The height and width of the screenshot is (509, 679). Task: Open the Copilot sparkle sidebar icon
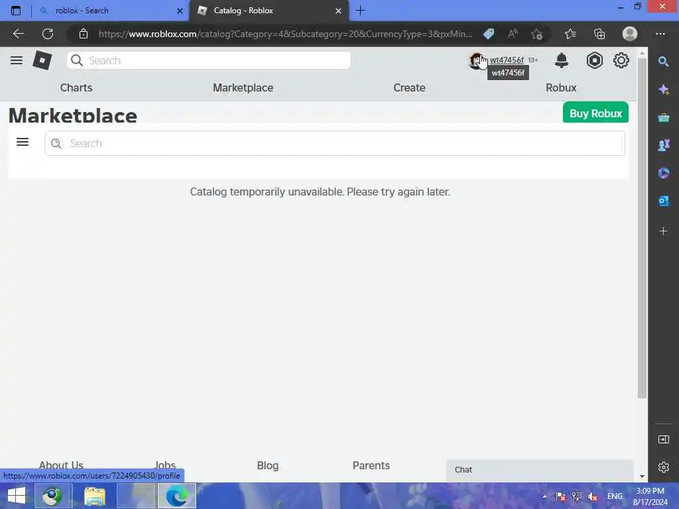663,89
